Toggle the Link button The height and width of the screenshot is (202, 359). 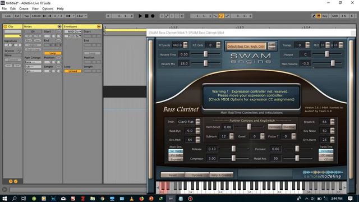8,16
